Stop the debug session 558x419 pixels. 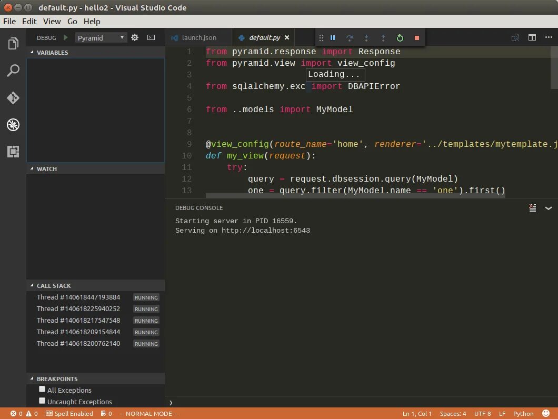pos(417,38)
